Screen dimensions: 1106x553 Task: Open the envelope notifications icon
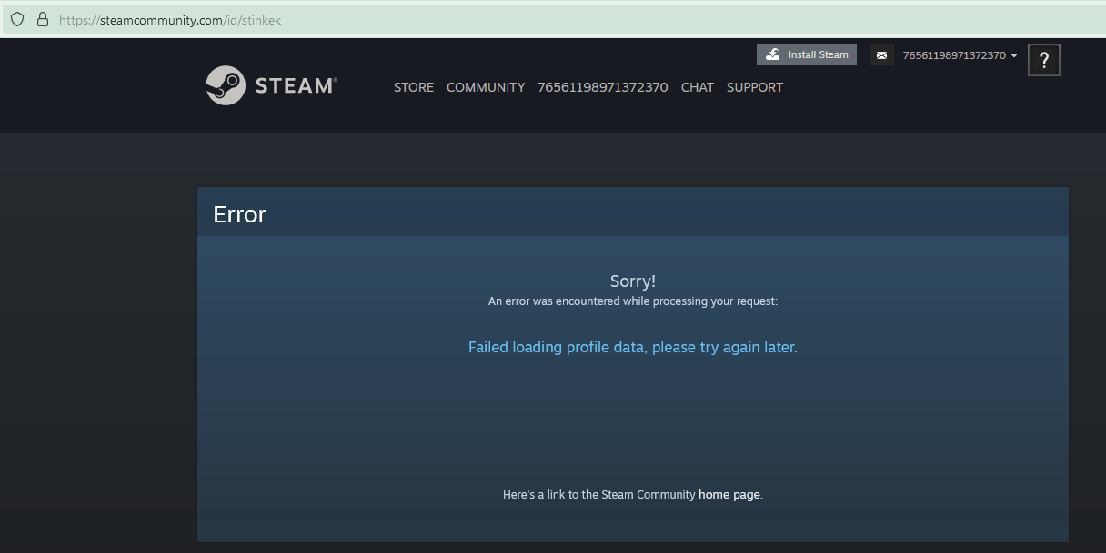pos(881,55)
